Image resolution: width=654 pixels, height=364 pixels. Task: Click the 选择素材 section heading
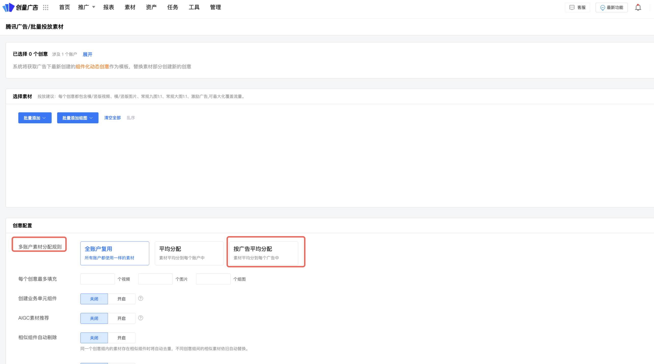tap(22, 96)
